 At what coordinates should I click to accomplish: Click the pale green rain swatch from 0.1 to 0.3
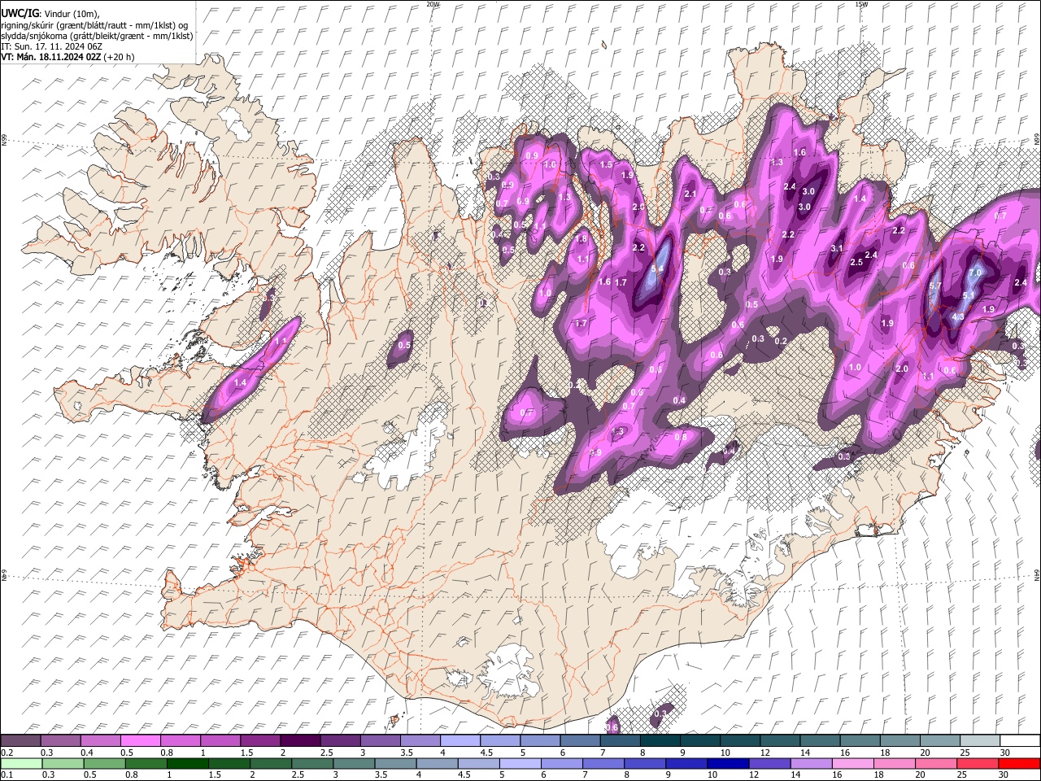(20, 763)
